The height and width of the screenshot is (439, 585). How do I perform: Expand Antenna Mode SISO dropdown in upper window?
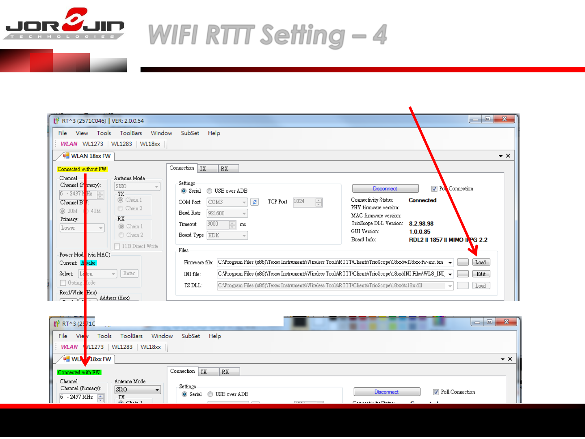point(137,187)
